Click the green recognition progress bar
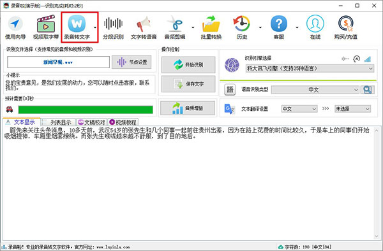This screenshot has width=383, height=251. (x=86, y=110)
